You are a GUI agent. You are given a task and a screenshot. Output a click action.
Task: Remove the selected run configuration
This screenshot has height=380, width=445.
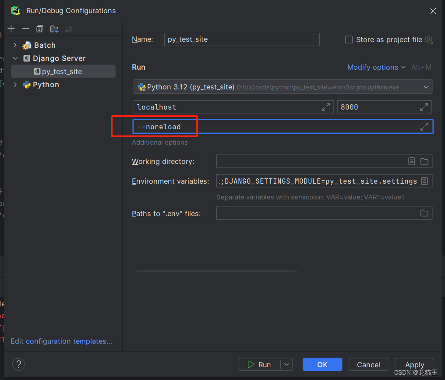point(25,29)
